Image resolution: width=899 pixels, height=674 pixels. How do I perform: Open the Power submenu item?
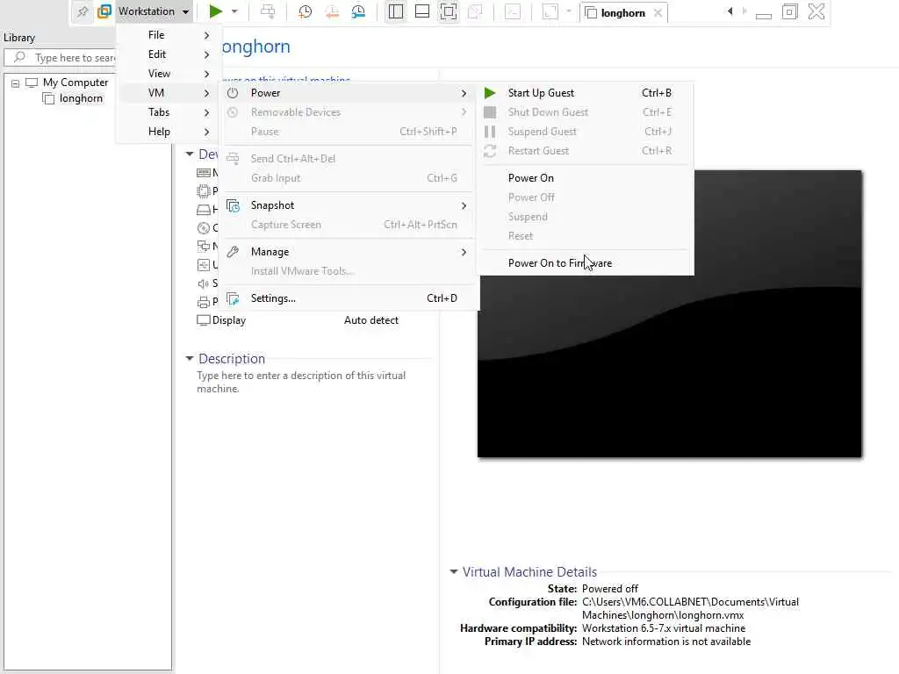tap(348, 93)
